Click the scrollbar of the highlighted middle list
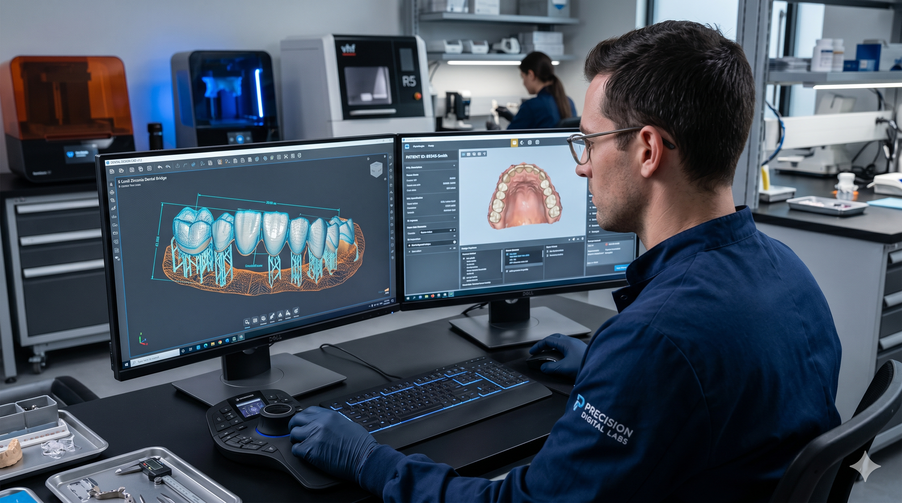The image size is (902, 503). click(x=543, y=254)
